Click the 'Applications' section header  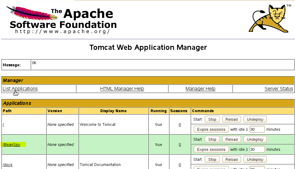[x=17, y=103]
